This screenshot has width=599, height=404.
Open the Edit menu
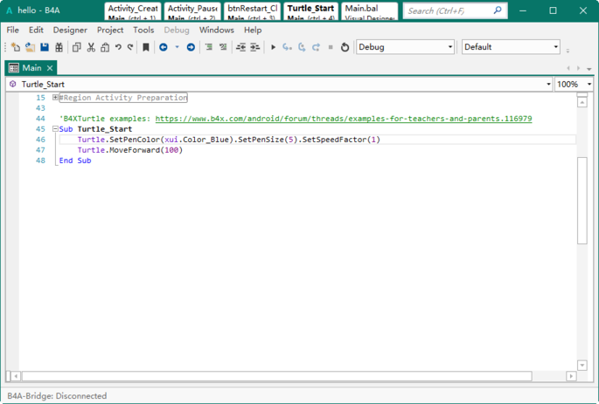click(36, 30)
